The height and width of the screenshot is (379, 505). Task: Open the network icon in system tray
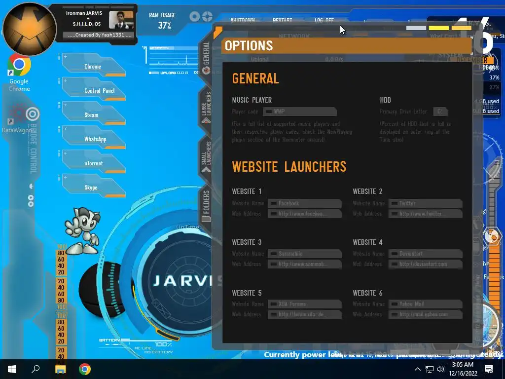[430, 369]
